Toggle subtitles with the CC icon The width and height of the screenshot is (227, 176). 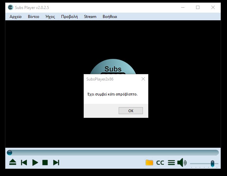160,163
